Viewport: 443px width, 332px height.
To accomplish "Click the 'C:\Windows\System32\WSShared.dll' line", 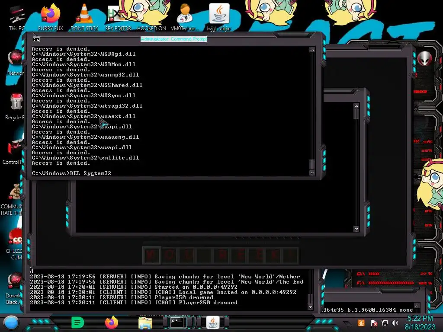I will [87, 85].
